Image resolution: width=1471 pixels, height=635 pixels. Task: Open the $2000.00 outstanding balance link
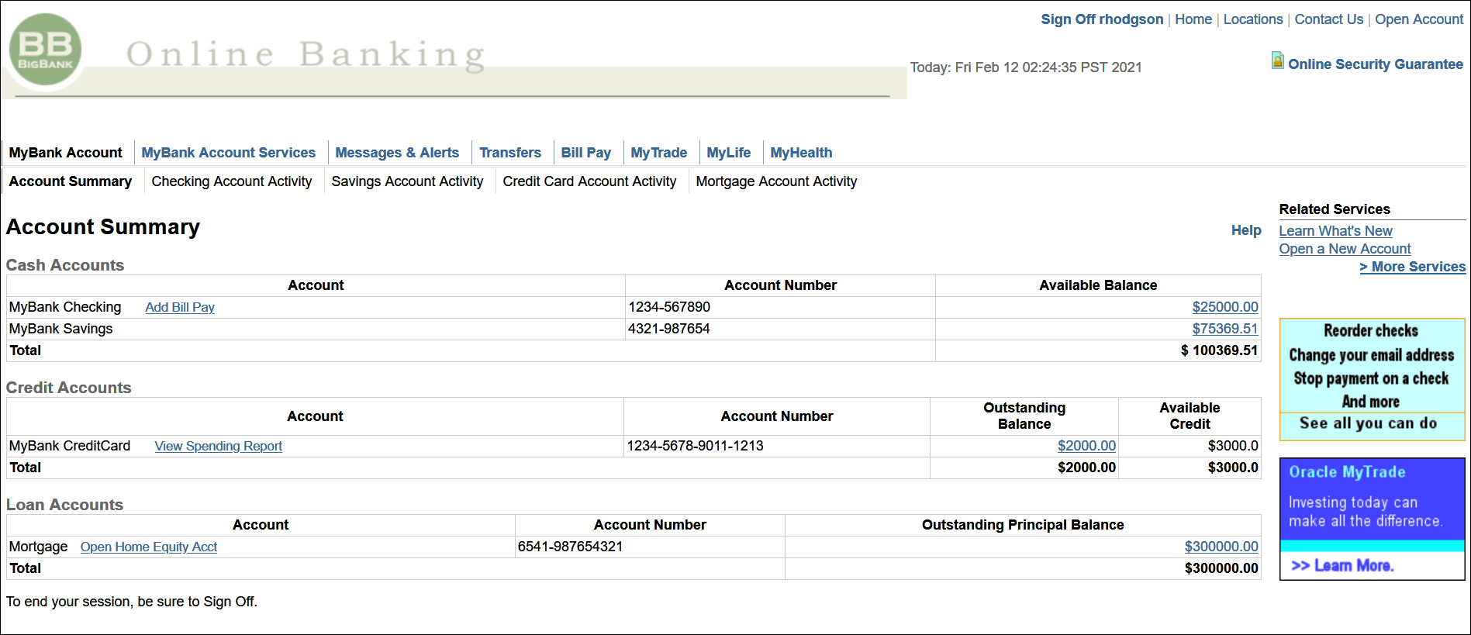[1086, 446]
